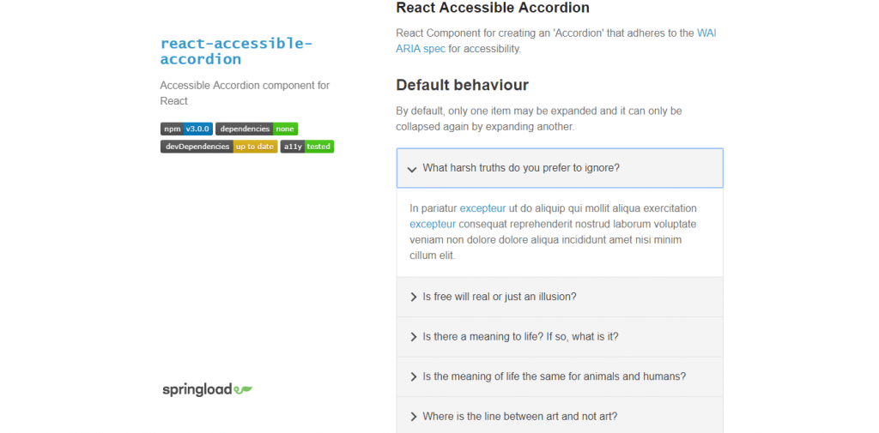
Task: Expand 'Is there a meaning to life?' item
Action: point(560,337)
